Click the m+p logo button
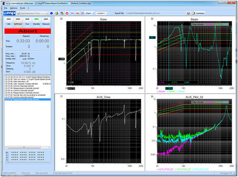The width and height of the screenshot is (238, 177). (x=10, y=13)
